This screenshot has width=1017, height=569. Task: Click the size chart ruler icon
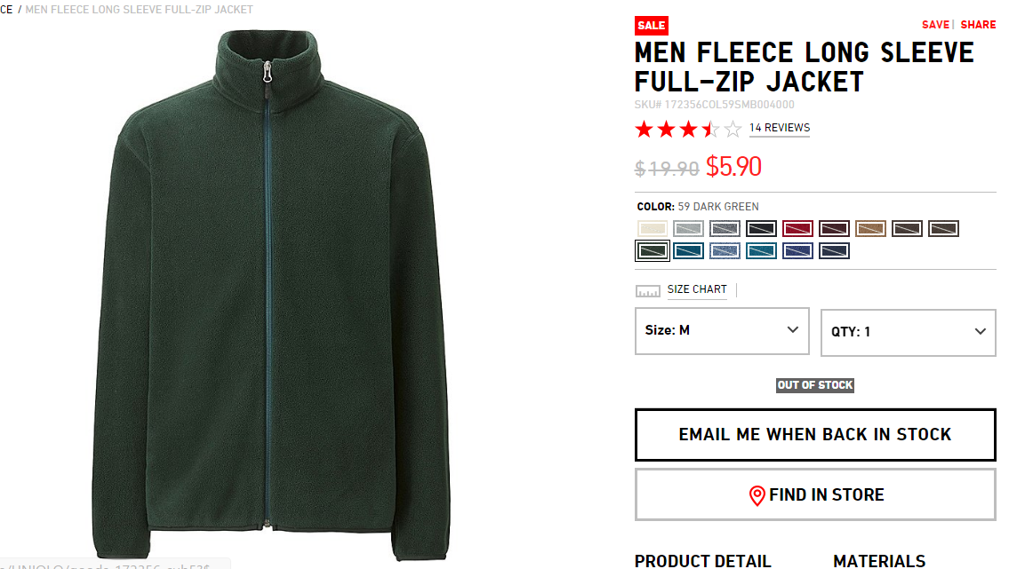647,291
